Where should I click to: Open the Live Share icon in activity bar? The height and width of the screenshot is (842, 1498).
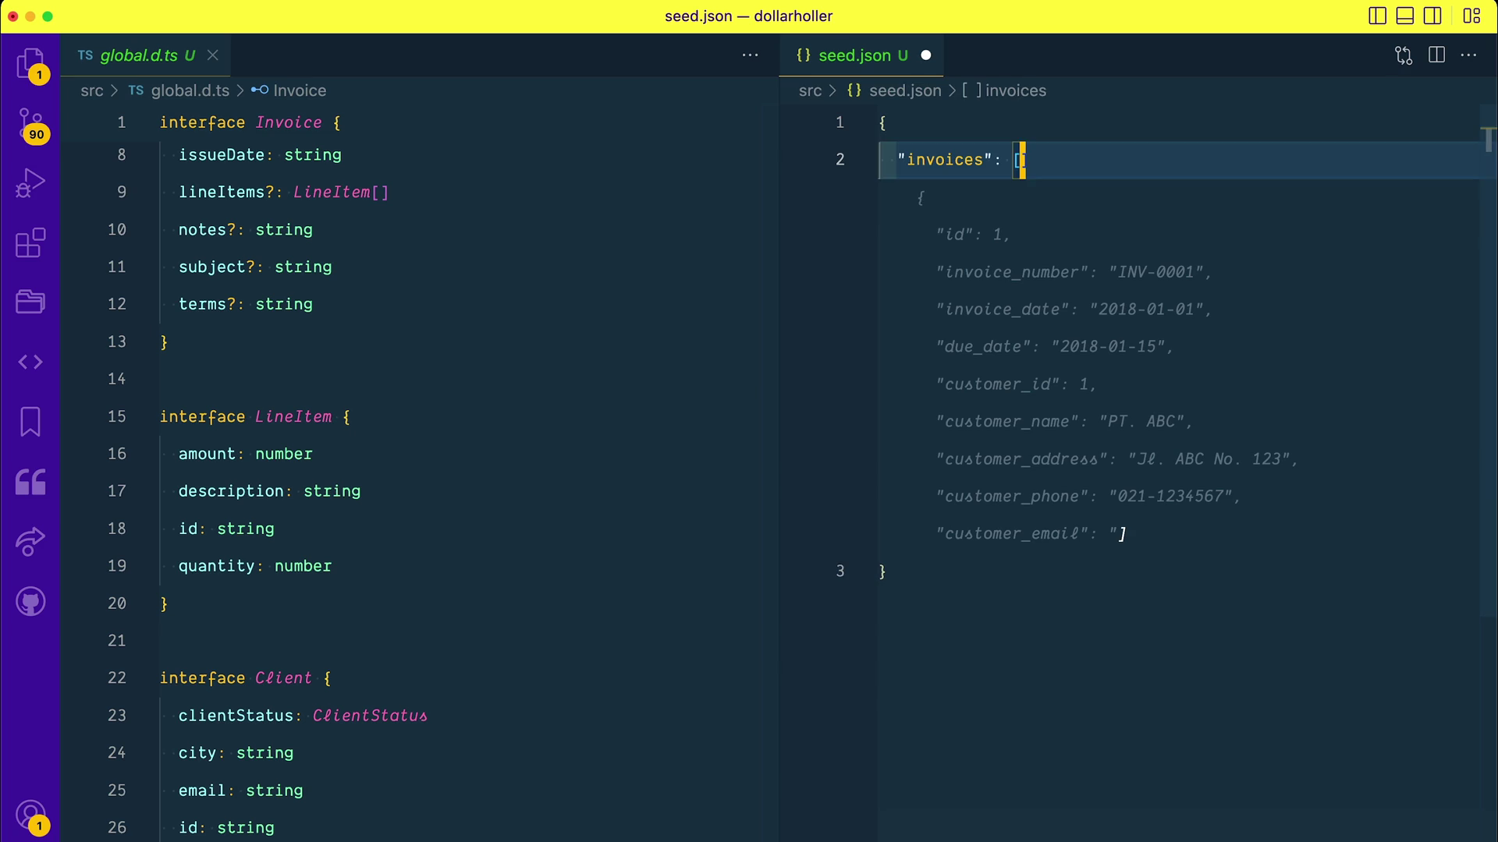pos(30,541)
